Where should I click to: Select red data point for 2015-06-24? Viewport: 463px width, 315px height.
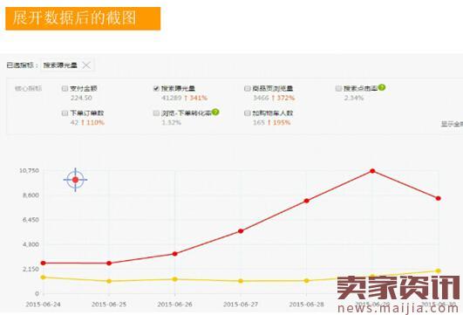click(x=43, y=263)
